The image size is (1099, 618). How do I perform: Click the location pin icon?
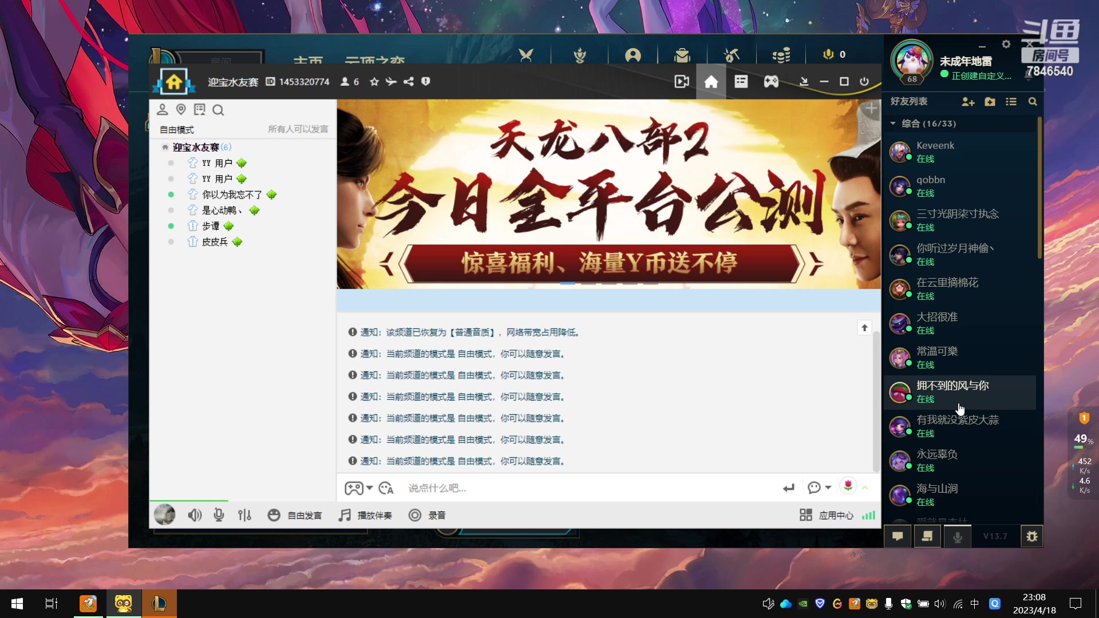[x=181, y=109]
